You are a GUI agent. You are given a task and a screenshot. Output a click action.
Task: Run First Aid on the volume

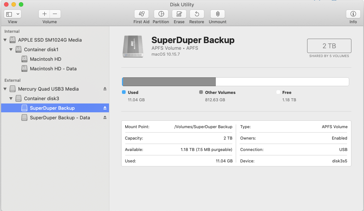142,14
